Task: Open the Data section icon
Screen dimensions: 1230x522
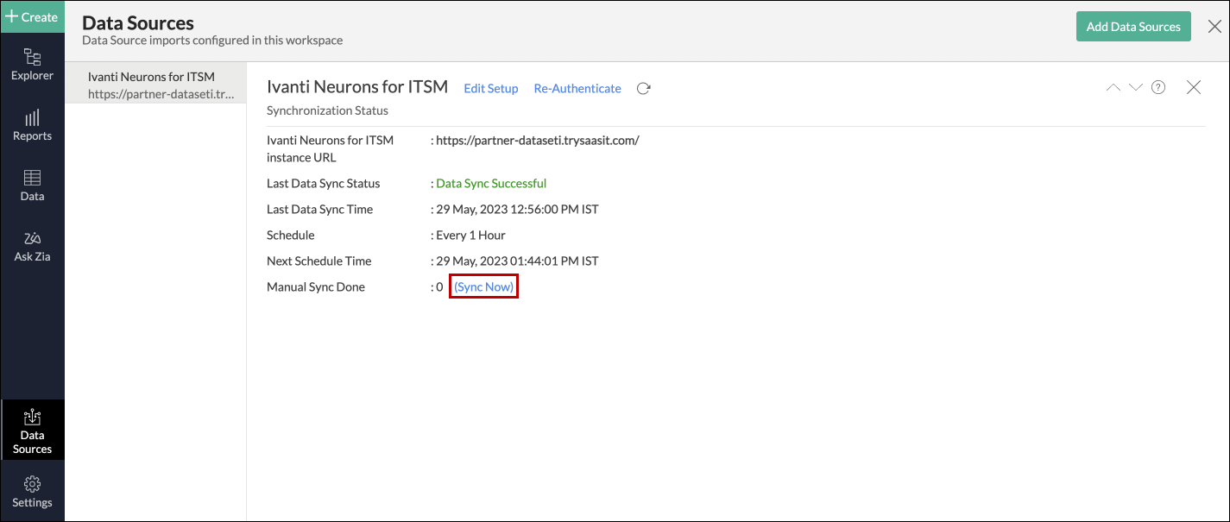Action: pyautogui.click(x=32, y=184)
